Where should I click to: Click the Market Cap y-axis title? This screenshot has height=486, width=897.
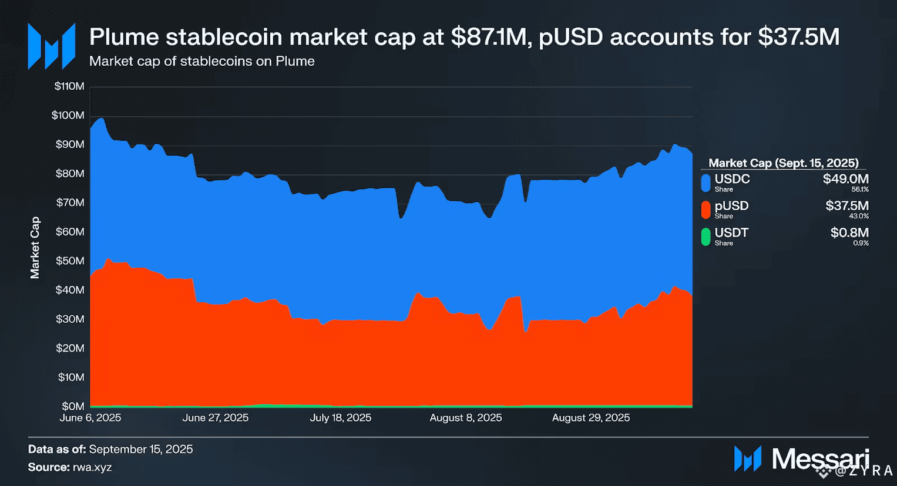35,247
